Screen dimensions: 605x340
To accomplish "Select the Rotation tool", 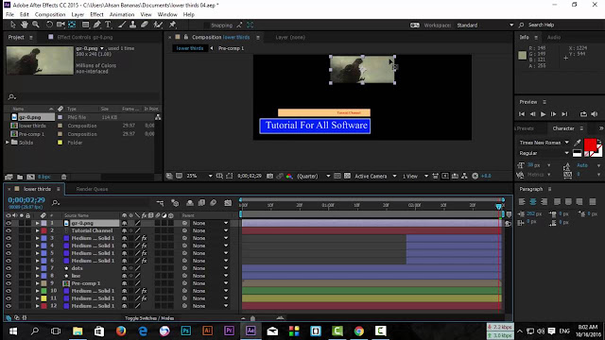I will pos(49,25).
